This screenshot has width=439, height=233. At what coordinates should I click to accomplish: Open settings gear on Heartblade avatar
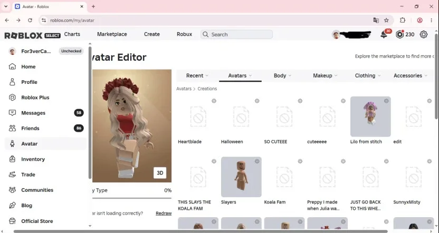214,101
